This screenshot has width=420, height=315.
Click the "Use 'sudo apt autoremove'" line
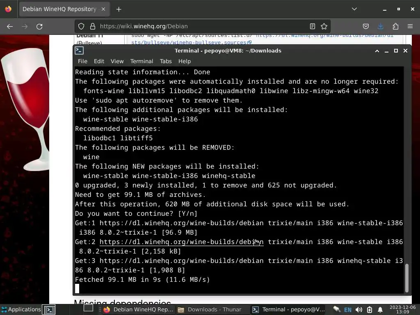159,100
